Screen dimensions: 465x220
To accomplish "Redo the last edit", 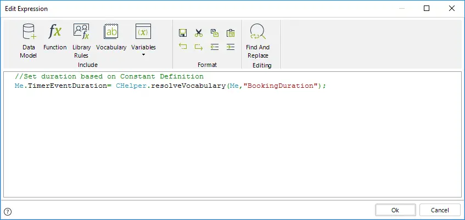I will coord(199,47).
